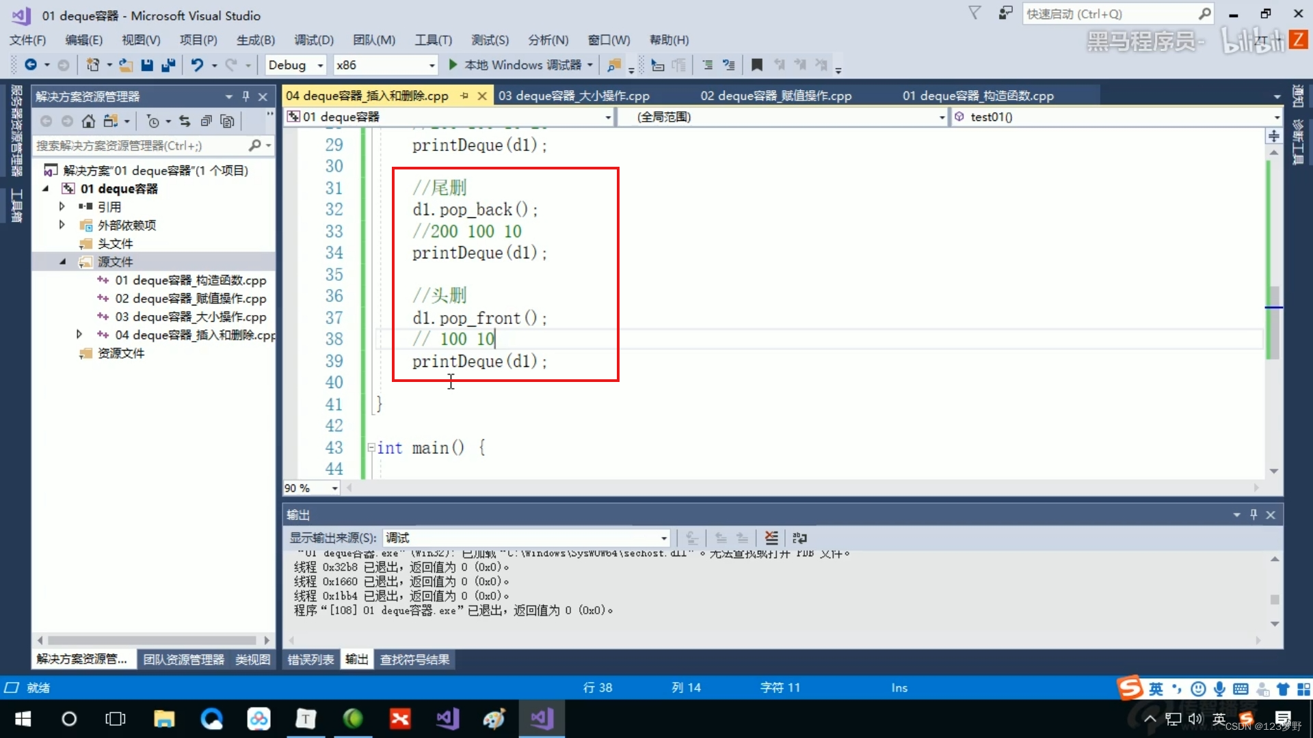
Task: Click the bookmark icon in toolbar
Action: point(756,65)
